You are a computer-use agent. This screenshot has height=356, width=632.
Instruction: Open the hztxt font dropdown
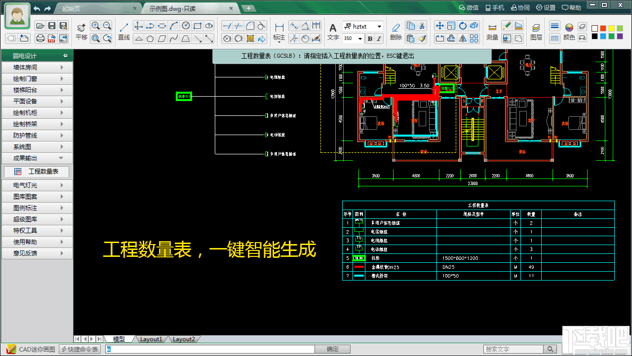[x=379, y=26]
